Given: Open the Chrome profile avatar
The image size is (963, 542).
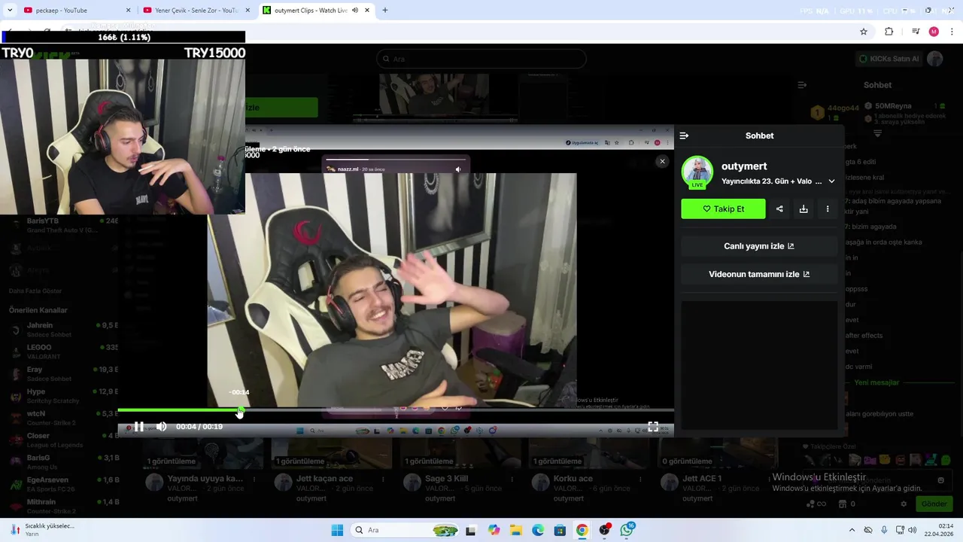Looking at the screenshot, I should click(x=934, y=32).
